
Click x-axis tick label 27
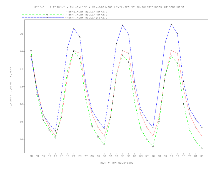pyautogui.click(x=86, y=156)
